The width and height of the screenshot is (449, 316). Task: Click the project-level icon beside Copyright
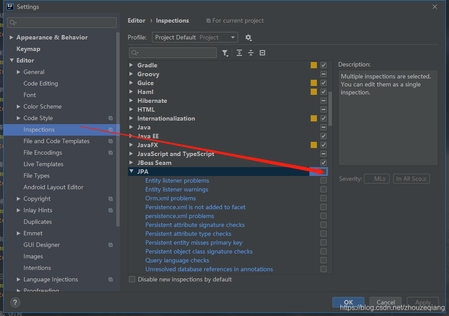pyautogui.click(x=110, y=199)
